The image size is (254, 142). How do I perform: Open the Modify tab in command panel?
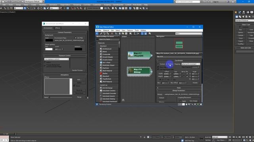point(240,12)
